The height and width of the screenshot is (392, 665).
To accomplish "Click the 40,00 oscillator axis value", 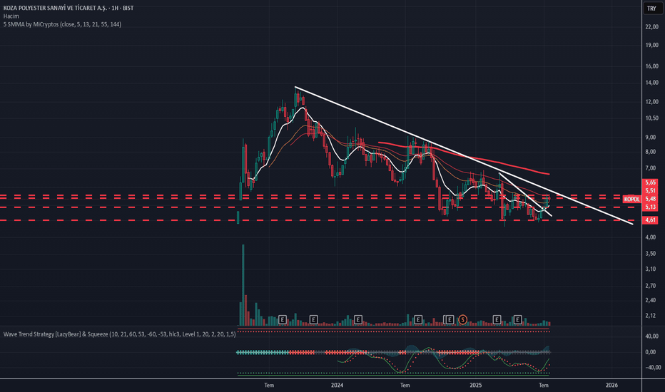I will (651, 336).
